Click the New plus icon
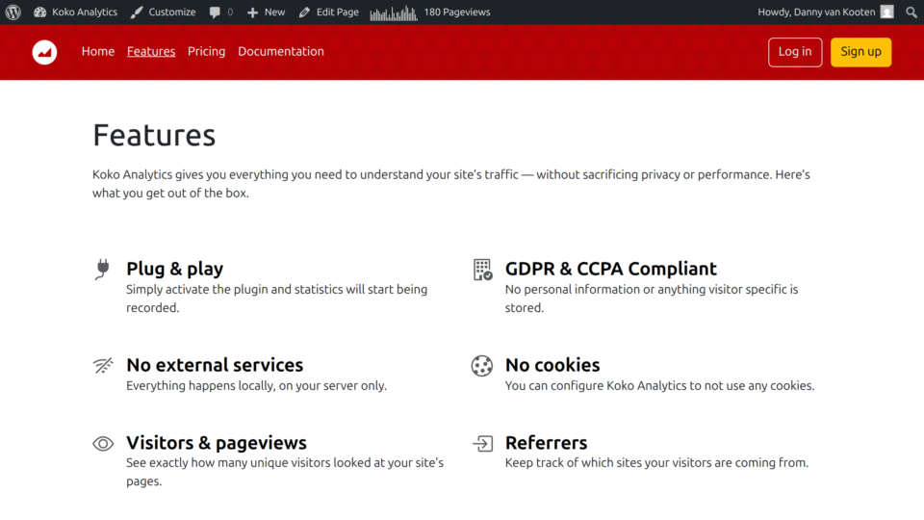The image size is (924, 520). point(252,13)
